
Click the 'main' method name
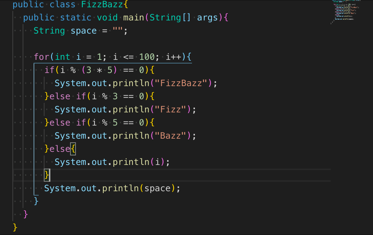pos(134,18)
